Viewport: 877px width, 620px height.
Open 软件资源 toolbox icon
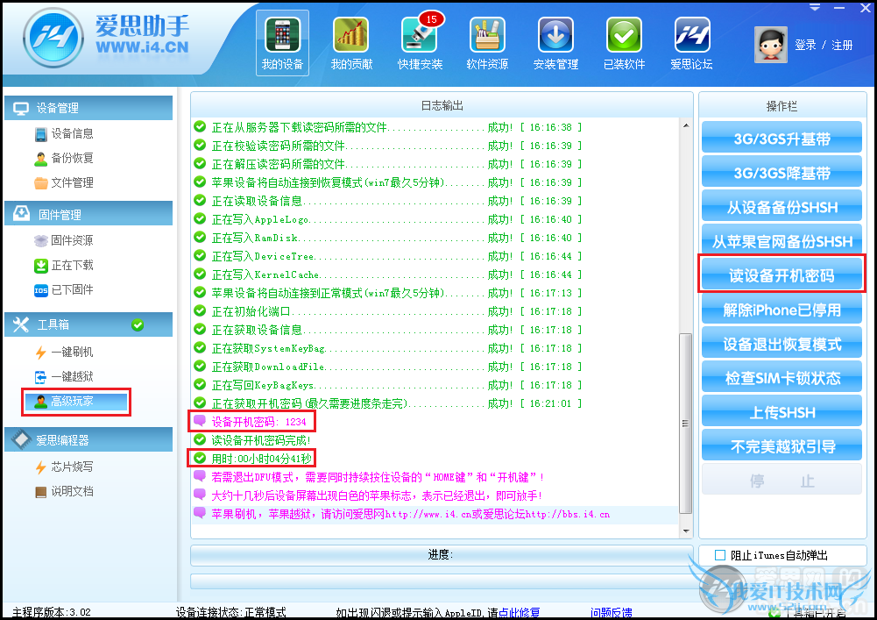[488, 43]
